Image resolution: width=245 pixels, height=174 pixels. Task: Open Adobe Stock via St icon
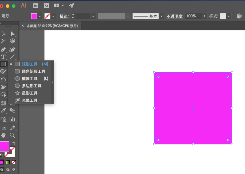46,5
